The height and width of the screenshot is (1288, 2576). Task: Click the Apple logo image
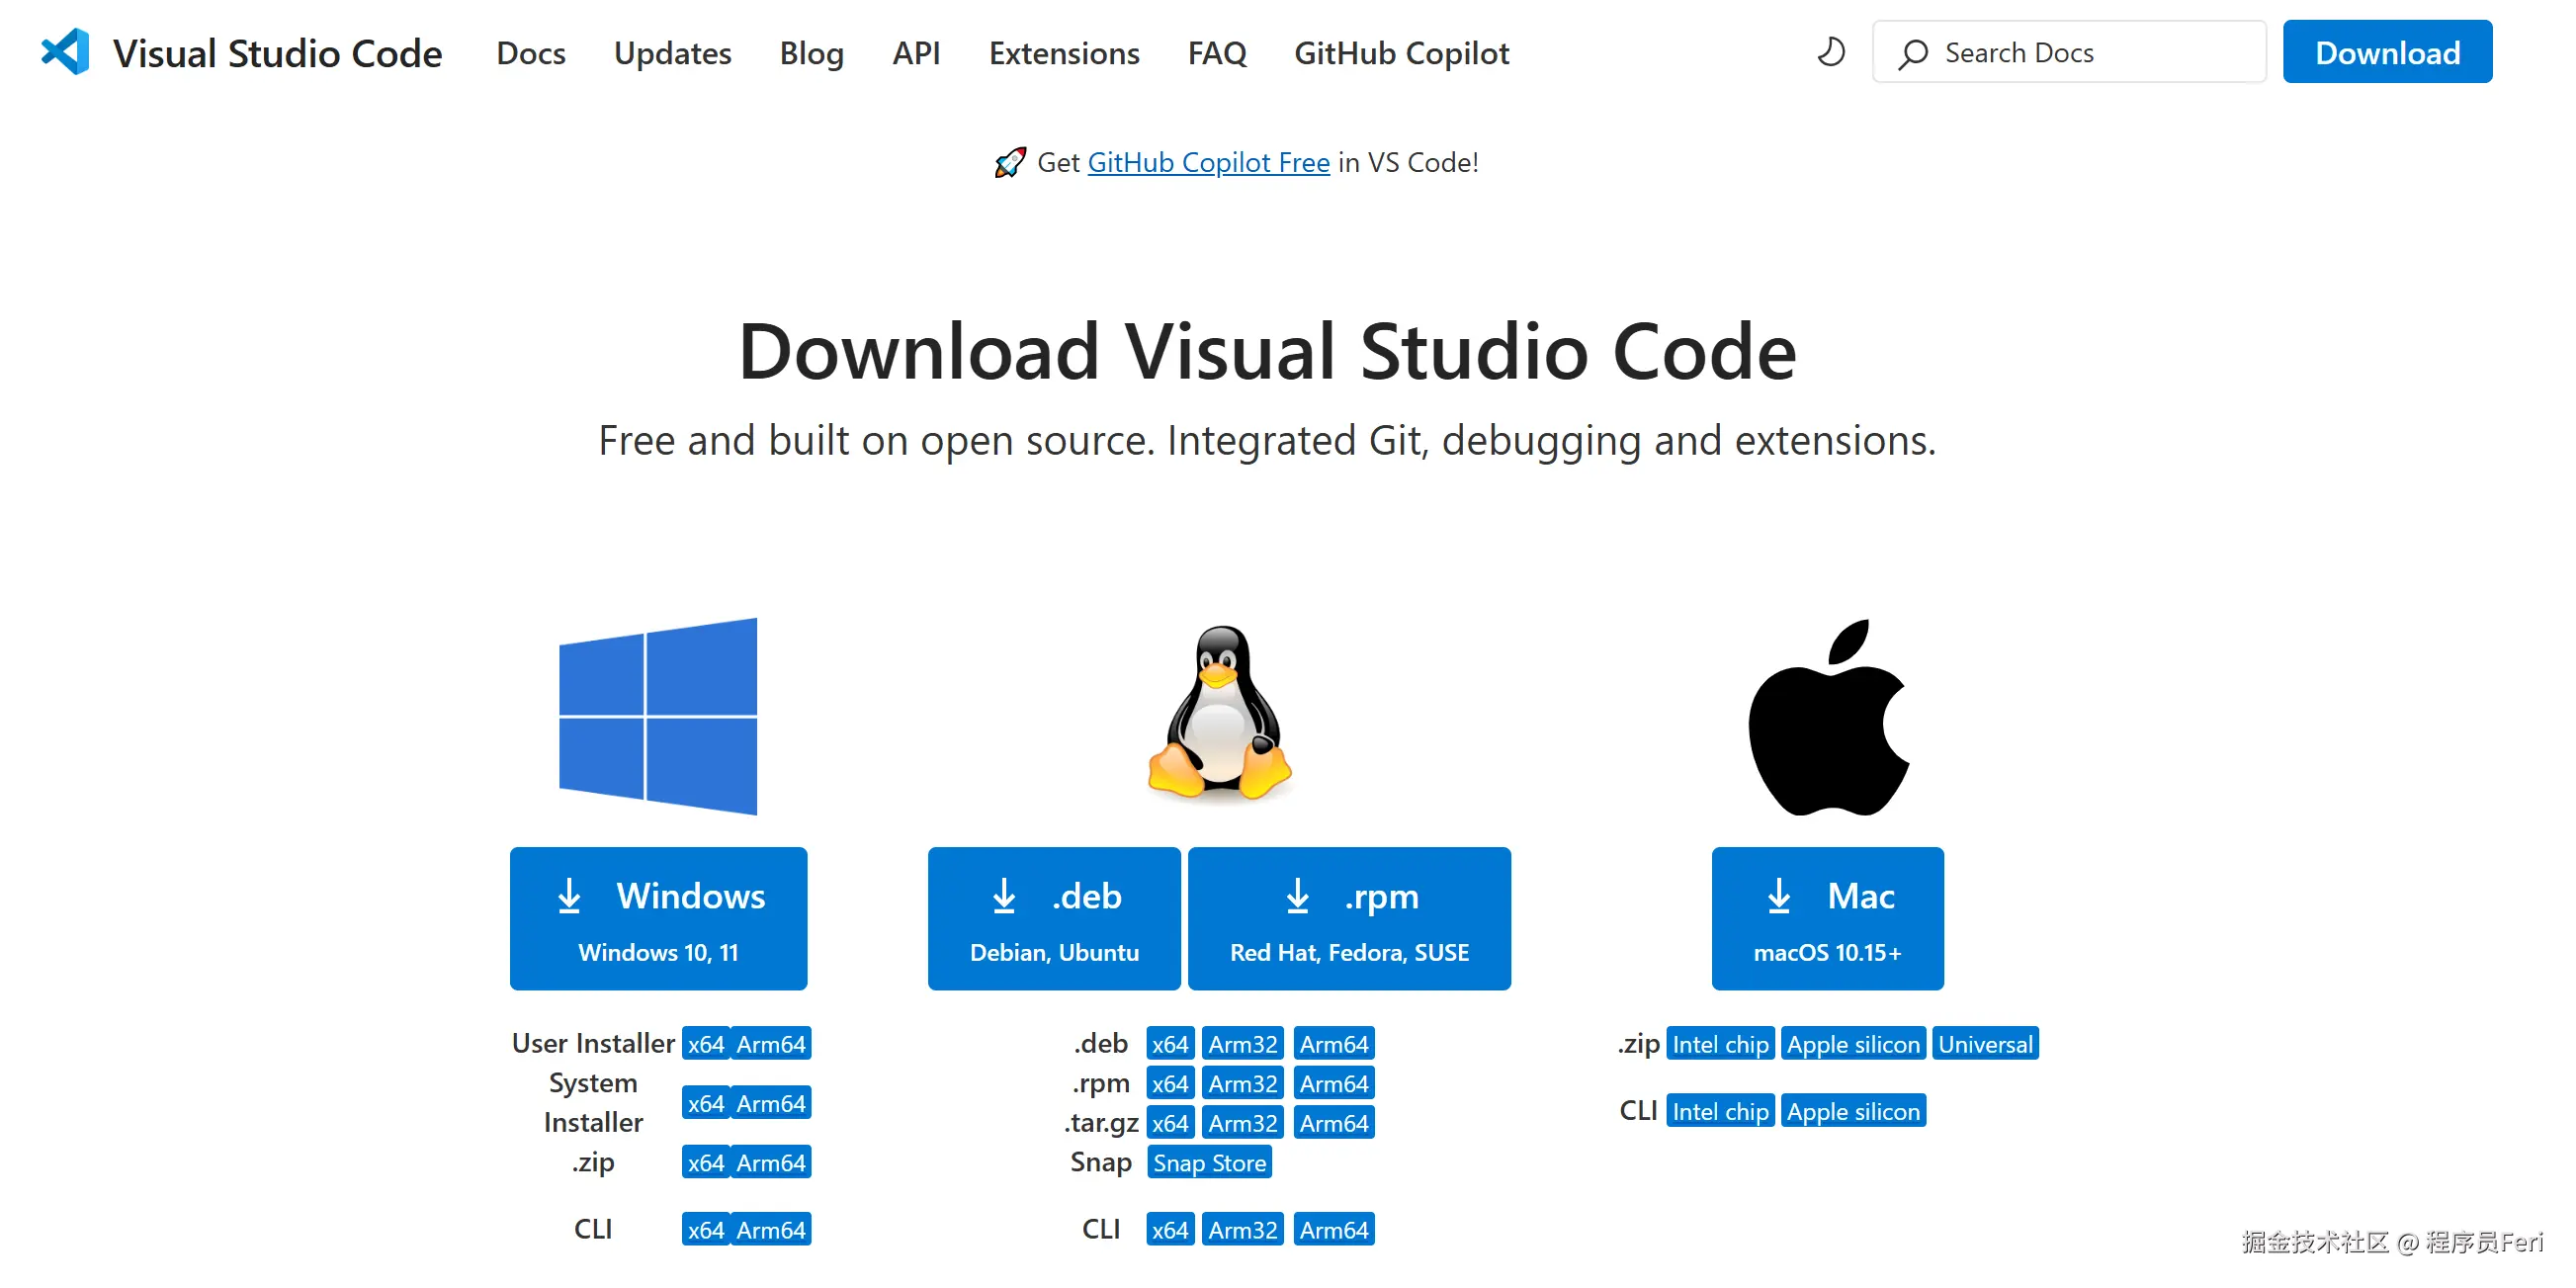tap(1827, 718)
